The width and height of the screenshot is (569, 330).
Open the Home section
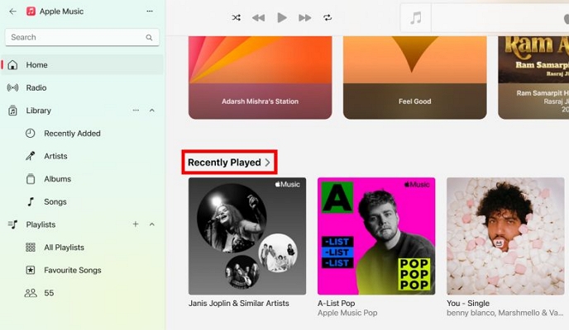coord(82,65)
